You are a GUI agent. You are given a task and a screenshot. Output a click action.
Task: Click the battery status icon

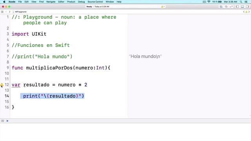point(220,2)
